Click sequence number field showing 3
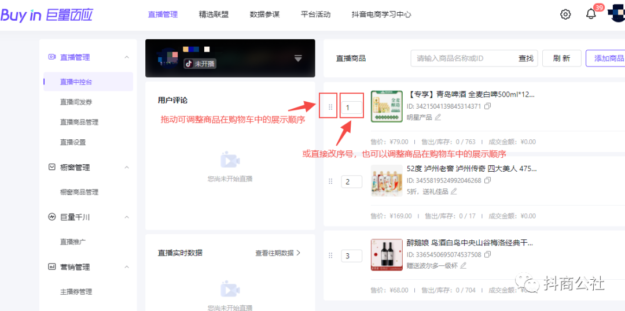This screenshot has width=625, height=311. pyautogui.click(x=352, y=256)
